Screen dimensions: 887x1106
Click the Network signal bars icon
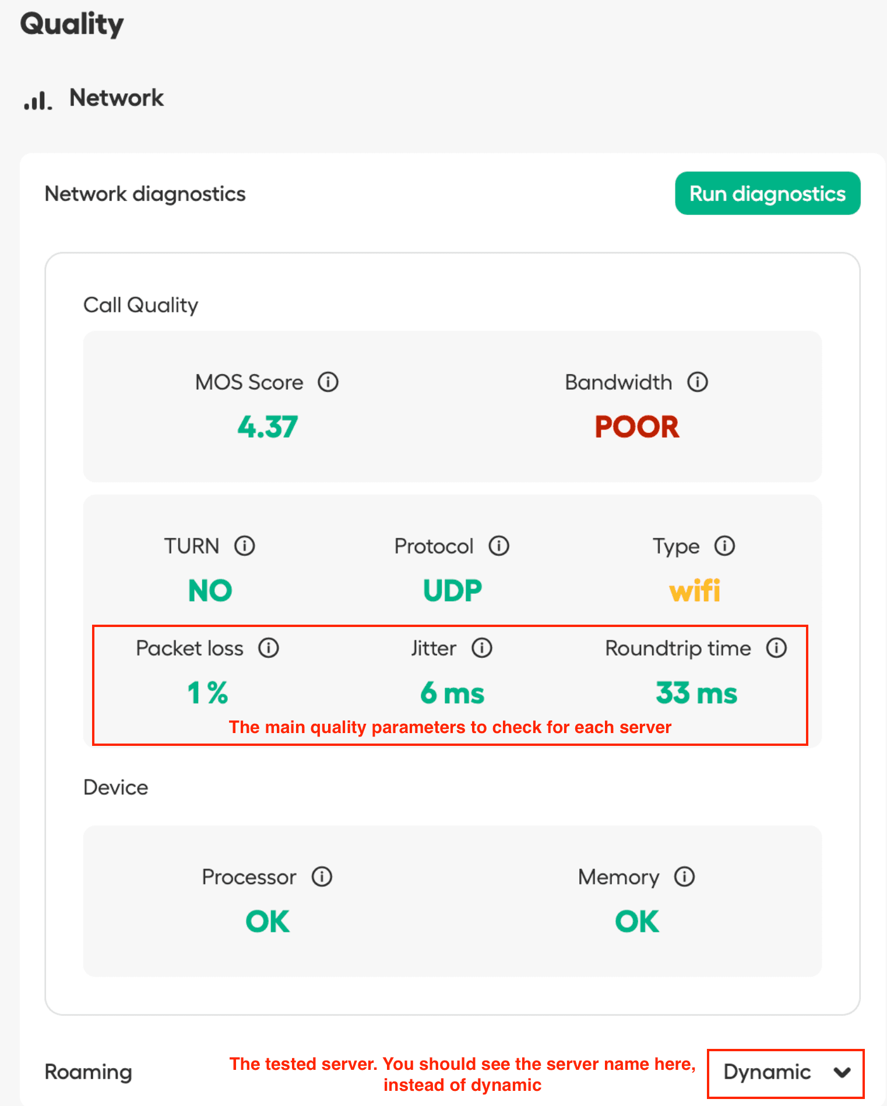pos(38,100)
